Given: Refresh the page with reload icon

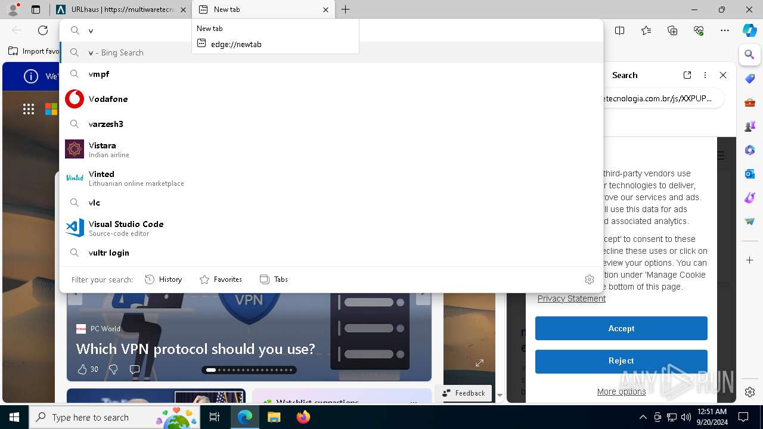Looking at the screenshot, I should [43, 30].
